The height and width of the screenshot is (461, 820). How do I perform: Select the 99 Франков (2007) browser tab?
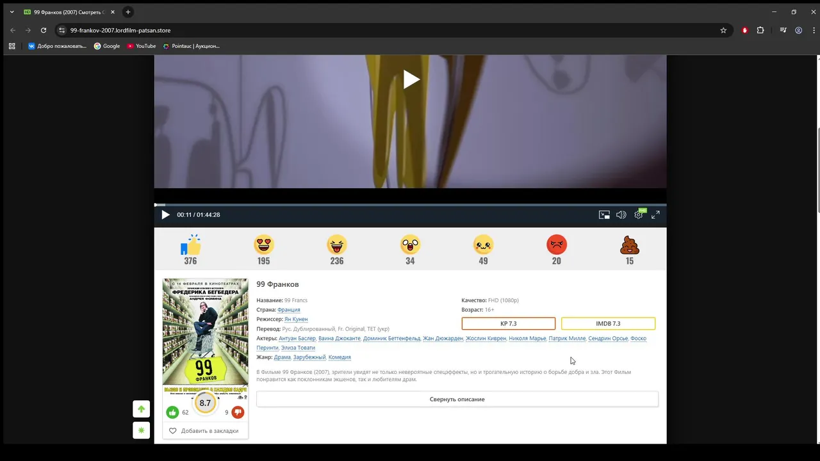coord(69,12)
